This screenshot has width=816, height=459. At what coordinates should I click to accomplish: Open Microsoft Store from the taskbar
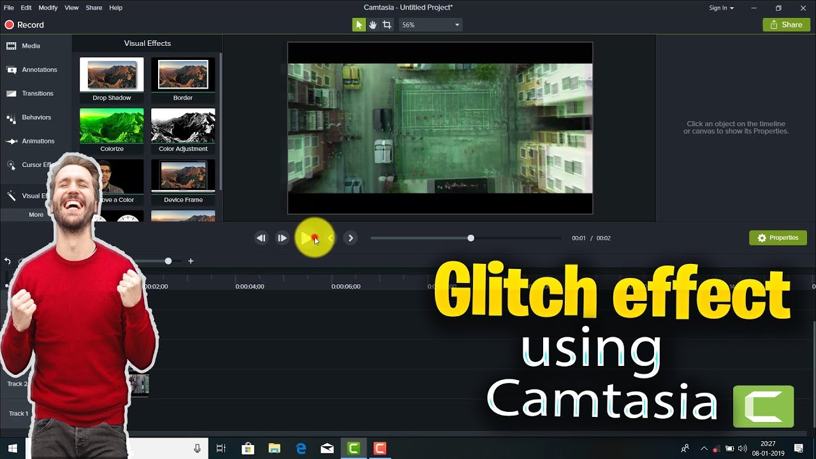pyautogui.click(x=248, y=449)
